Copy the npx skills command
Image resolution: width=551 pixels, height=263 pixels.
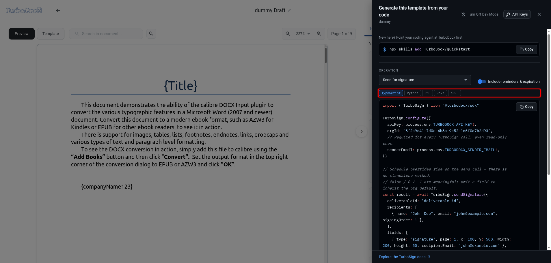[526, 49]
